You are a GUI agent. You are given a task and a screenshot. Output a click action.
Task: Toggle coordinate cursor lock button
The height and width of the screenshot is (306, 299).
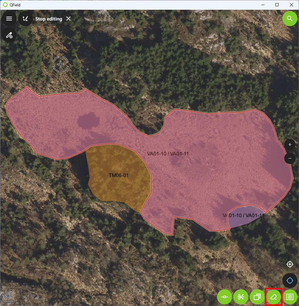290,264
